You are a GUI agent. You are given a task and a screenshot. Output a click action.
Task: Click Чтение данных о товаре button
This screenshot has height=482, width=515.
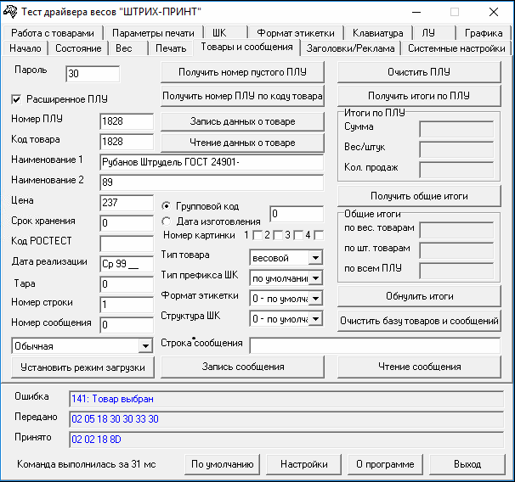click(x=242, y=143)
